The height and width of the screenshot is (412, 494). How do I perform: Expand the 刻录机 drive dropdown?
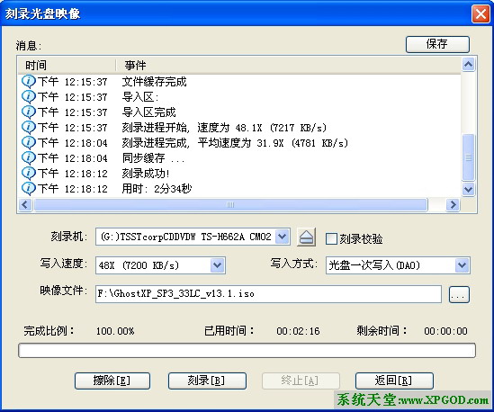[282, 237]
